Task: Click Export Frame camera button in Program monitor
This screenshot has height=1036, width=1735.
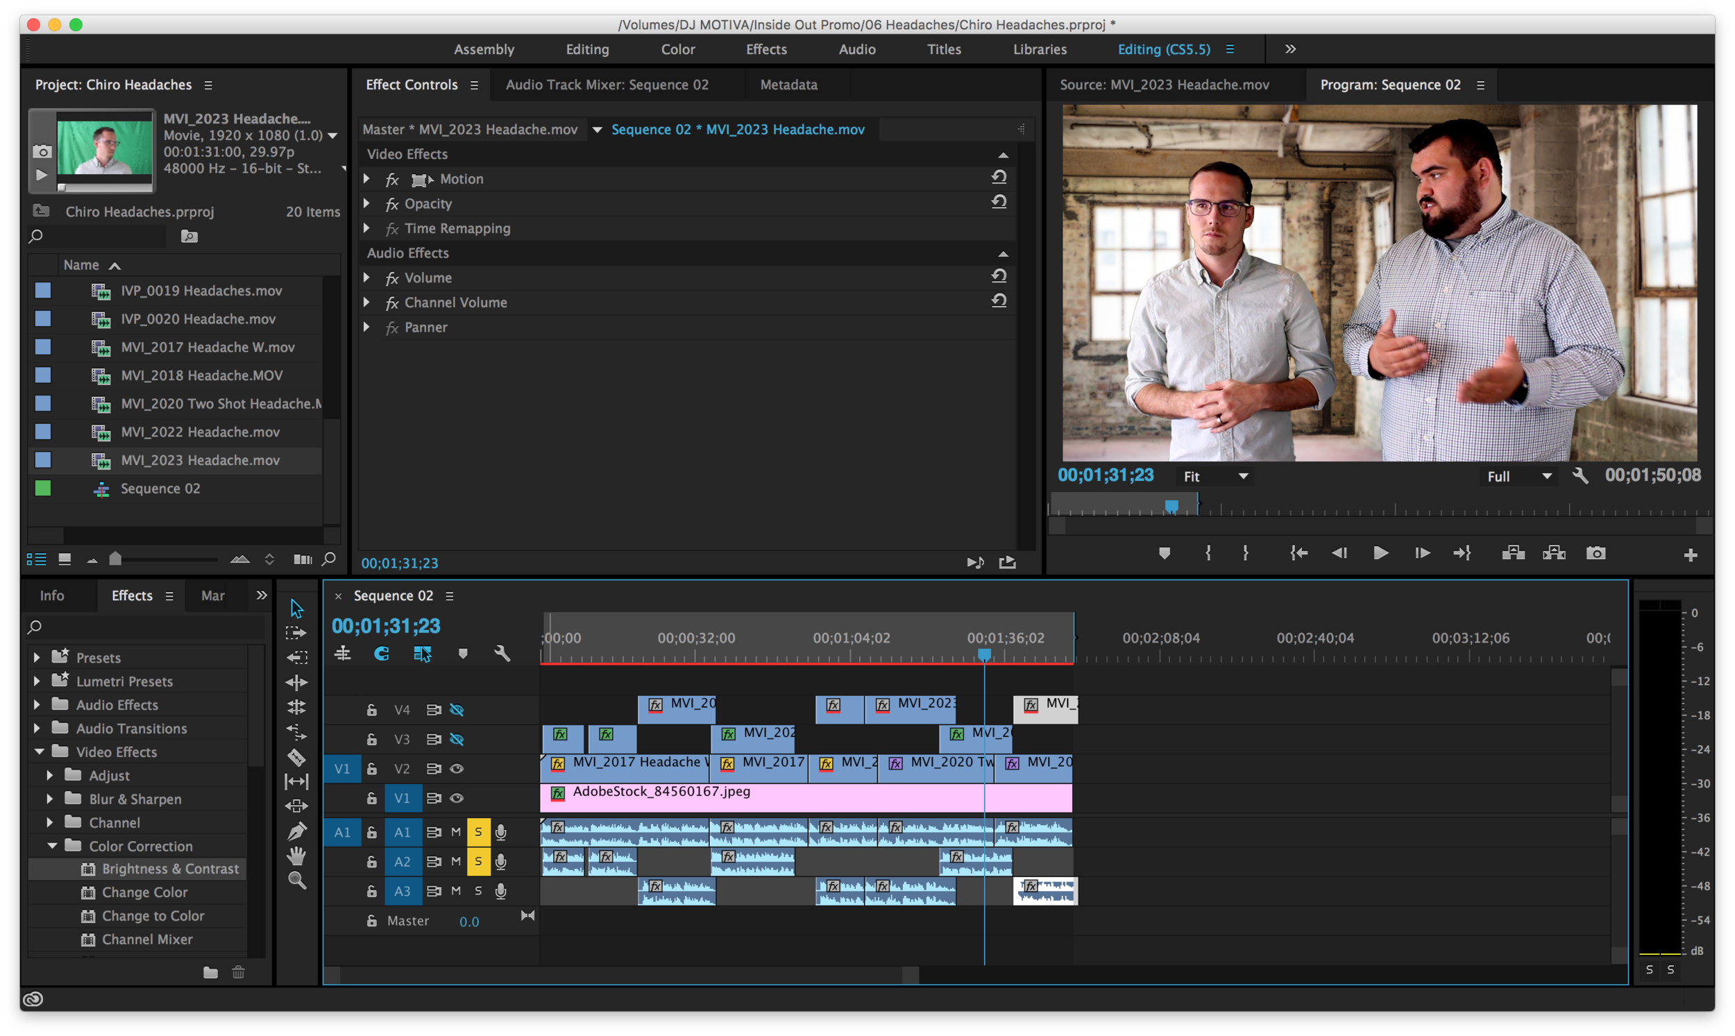Action: tap(1596, 554)
